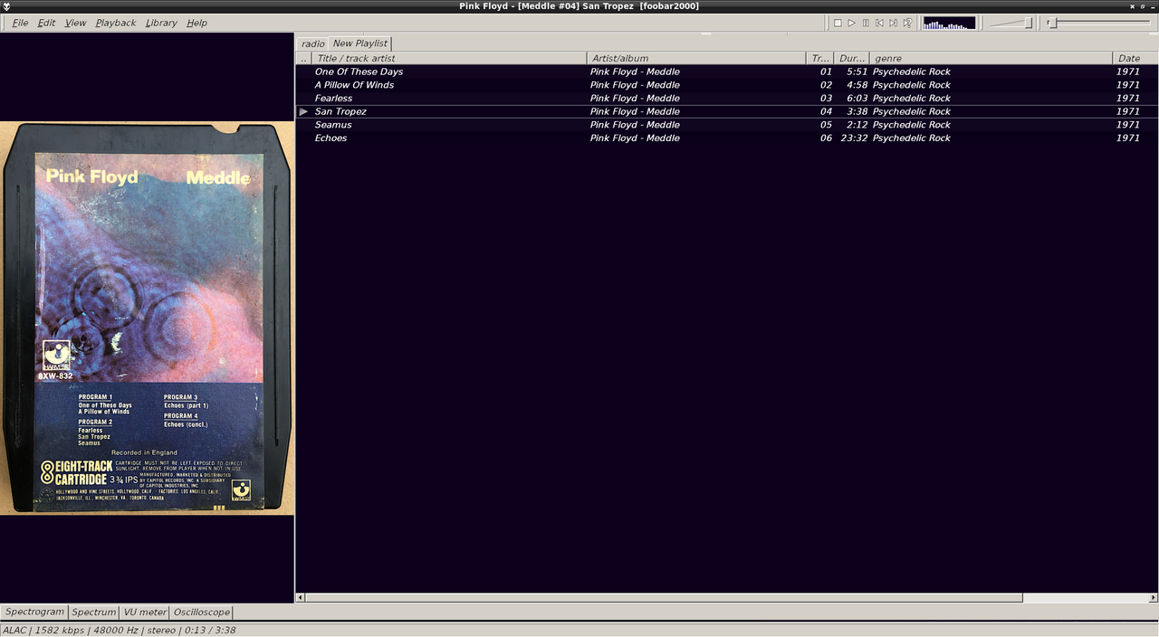Open the File menu
Image resolution: width=1159 pixels, height=637 pixels.
[x=20, y=23]
